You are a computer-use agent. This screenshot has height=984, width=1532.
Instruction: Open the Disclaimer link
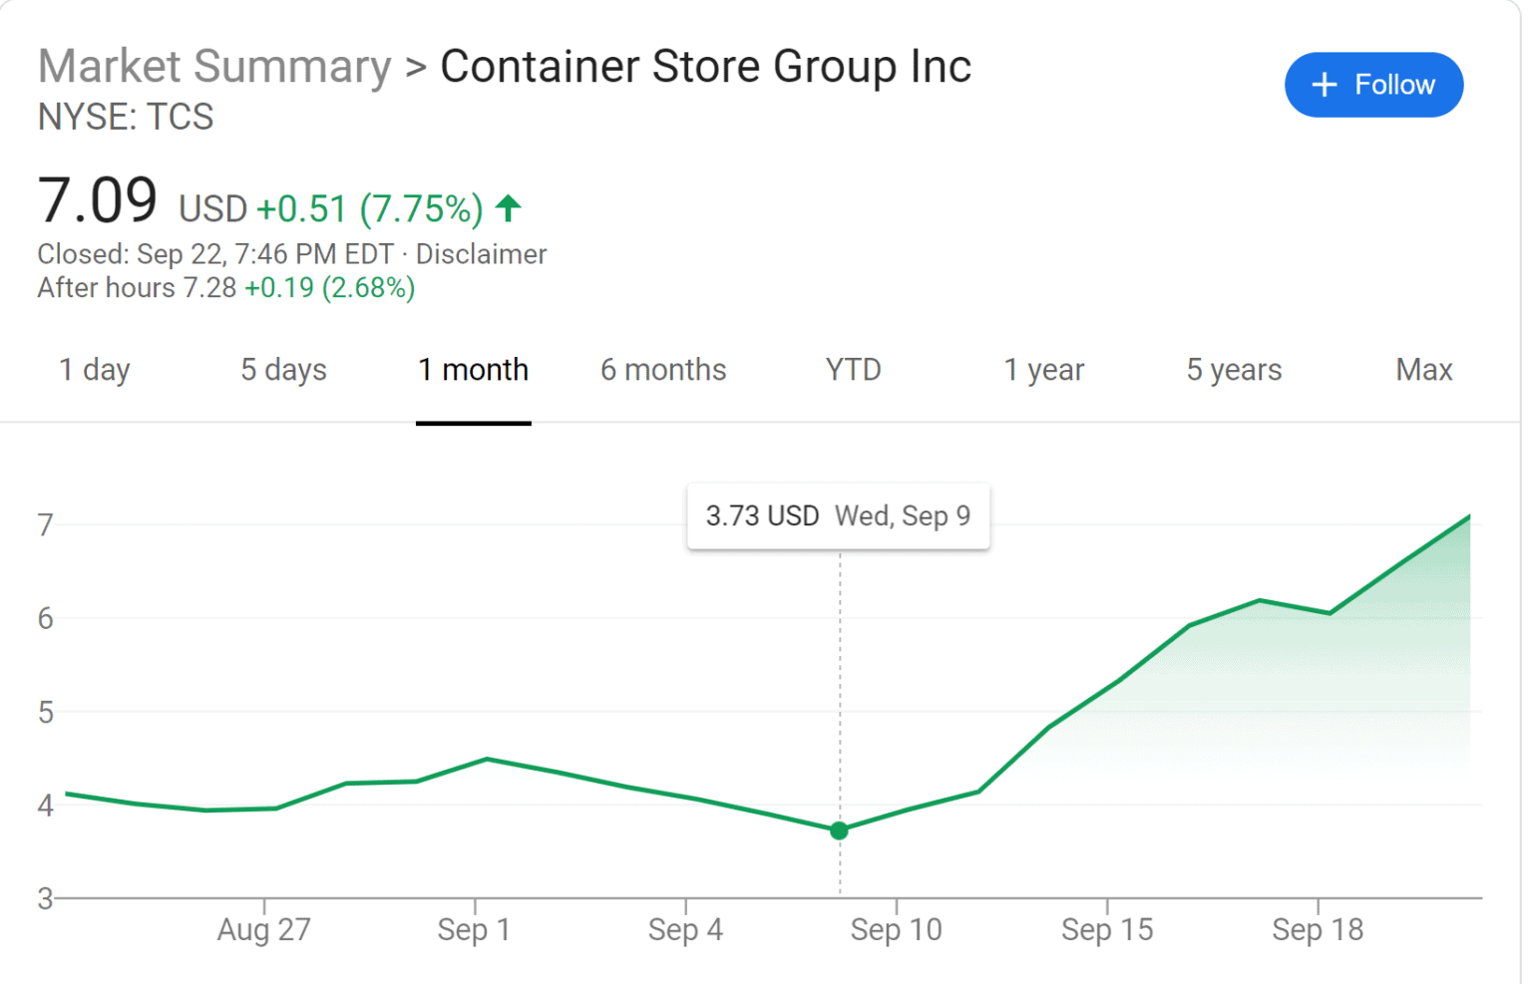[481, 254]
